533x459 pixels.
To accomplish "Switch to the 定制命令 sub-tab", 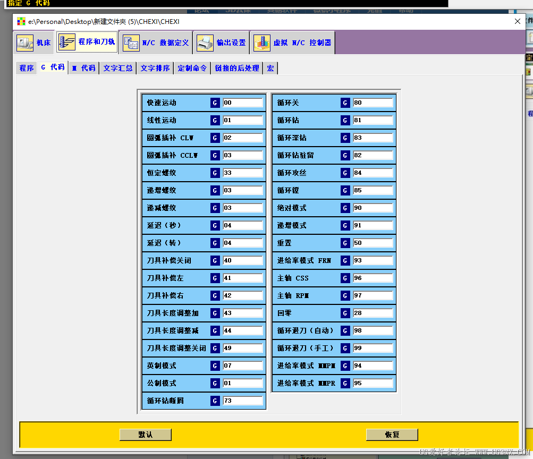I will pos(192,68).
